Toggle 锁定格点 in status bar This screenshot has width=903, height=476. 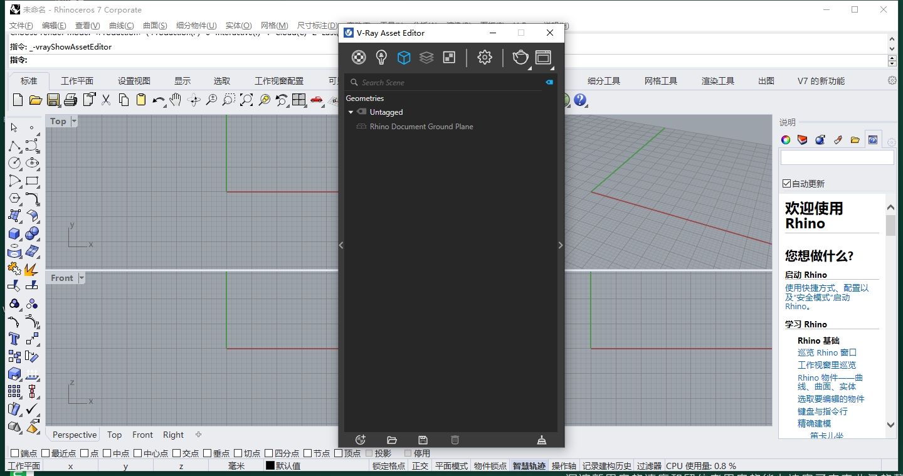point(389,466)
